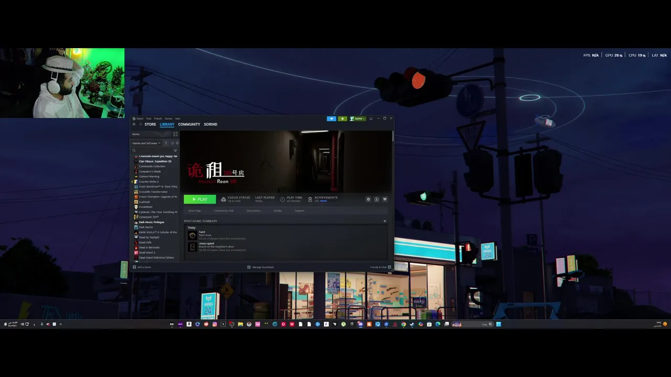Viewport: 671px width, 377px height.
Task: Open game settings gear icon
Action: [368, 199]
